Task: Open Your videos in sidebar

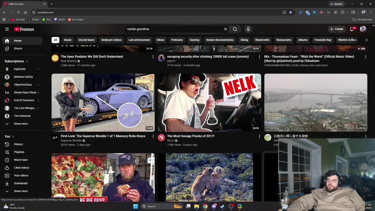Action: tap(22, 176)
